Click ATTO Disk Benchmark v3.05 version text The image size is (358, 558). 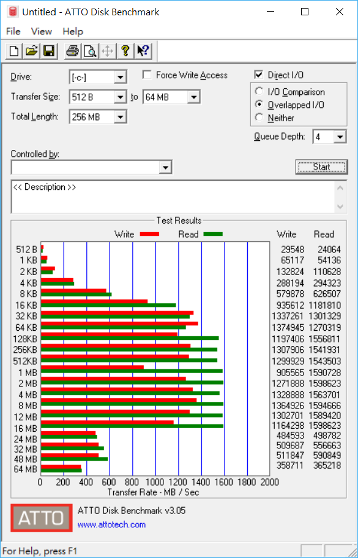132,511
